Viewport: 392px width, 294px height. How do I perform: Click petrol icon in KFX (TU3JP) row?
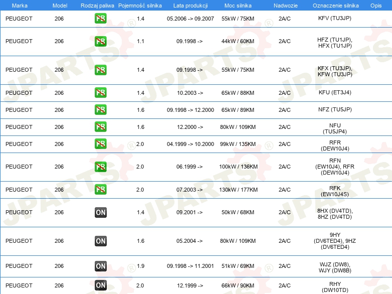click(100, 70)
